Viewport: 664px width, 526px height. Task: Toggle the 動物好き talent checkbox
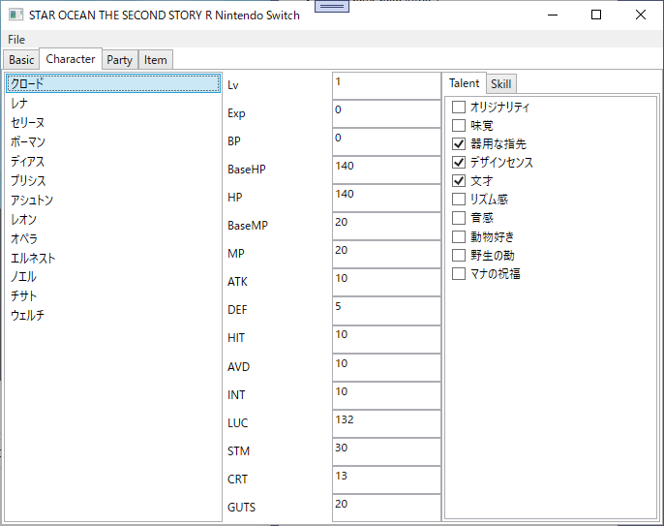[459, 236]
